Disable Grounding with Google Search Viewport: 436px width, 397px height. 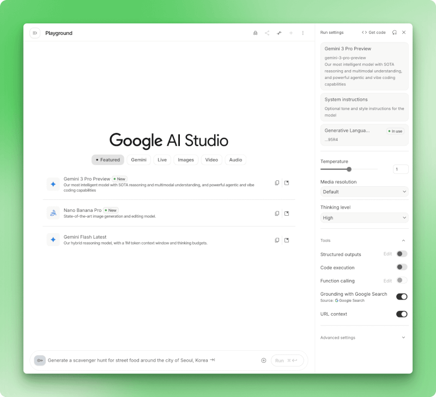(401, 296)
